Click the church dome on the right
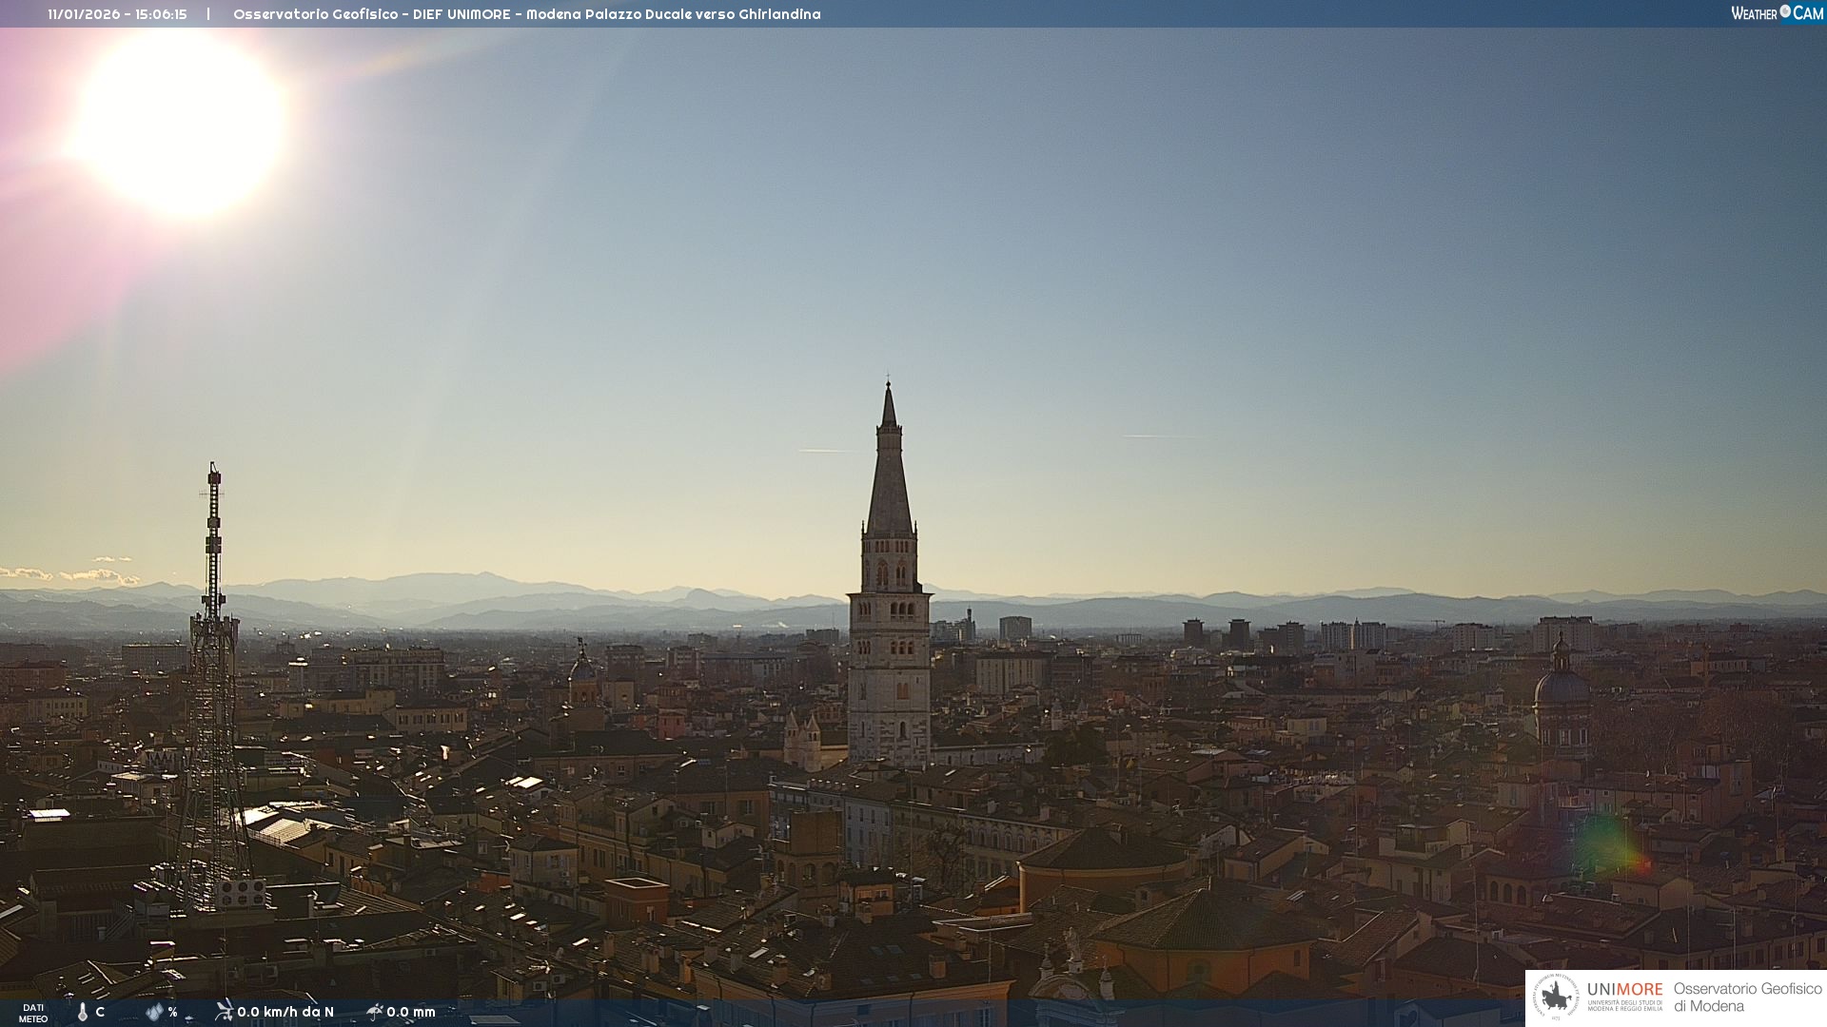 pyautogui.click(x=1562, y=687)
